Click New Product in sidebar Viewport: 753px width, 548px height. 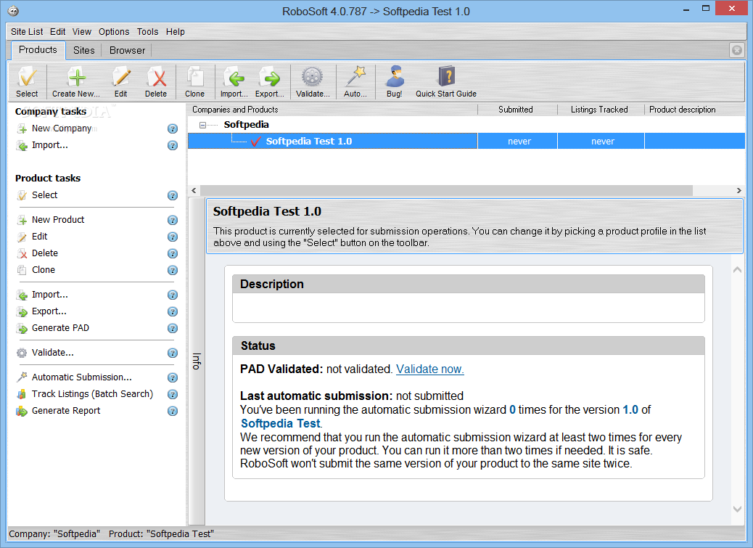(57, 219)
